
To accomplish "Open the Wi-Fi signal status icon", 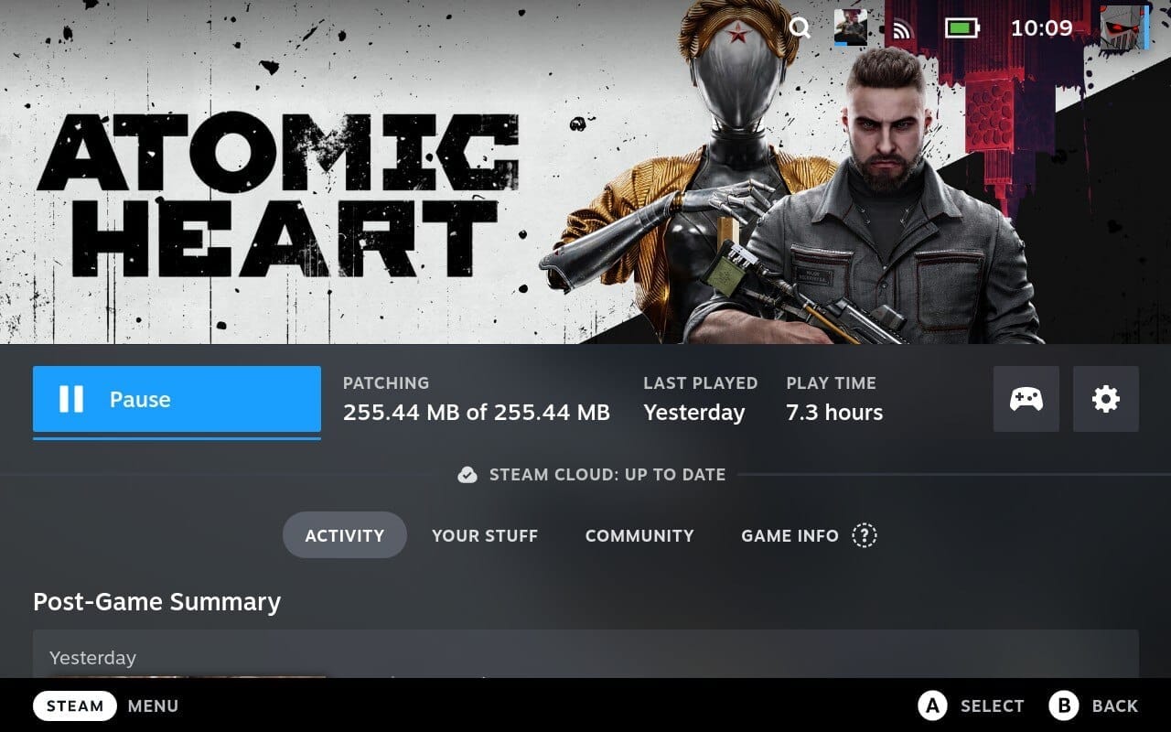I will [x=903, y=29].
